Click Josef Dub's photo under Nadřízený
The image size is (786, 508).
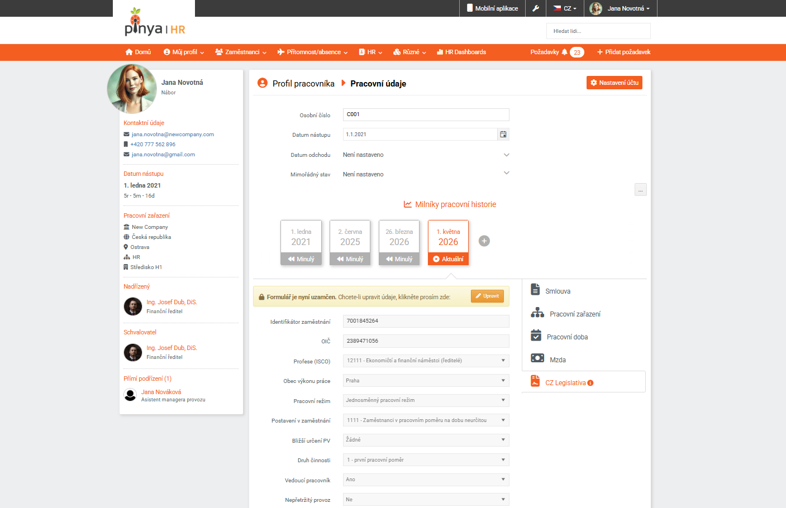tap(133, 306)
